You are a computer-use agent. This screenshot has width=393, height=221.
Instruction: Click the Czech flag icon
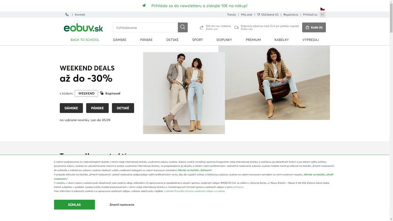323,9
